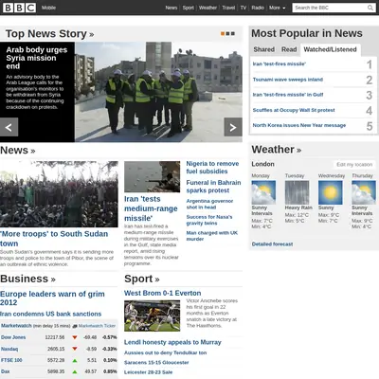Switch to the Read tab
Screen dimensions: 379x379
289,49
